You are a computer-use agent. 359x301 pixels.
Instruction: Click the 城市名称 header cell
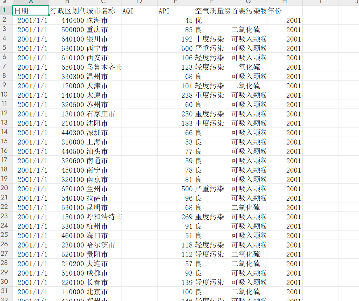(x=103, y=11)
